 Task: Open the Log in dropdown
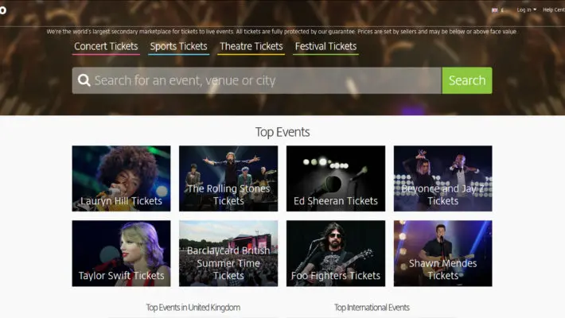527,10
